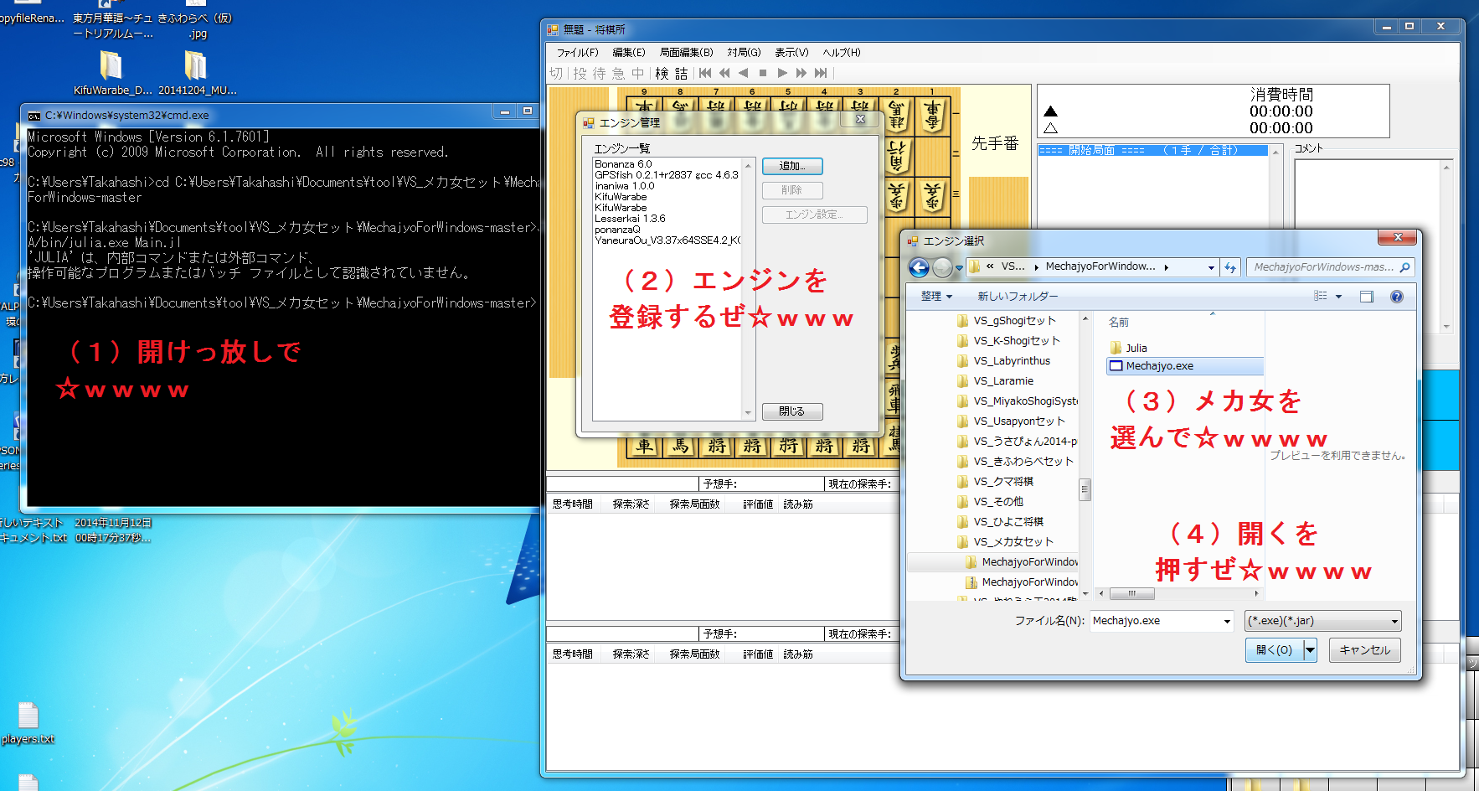This screenshot has width=1479, height=791.
Task: Select the Julia folder in the file list
Action: click(1128, 348)
